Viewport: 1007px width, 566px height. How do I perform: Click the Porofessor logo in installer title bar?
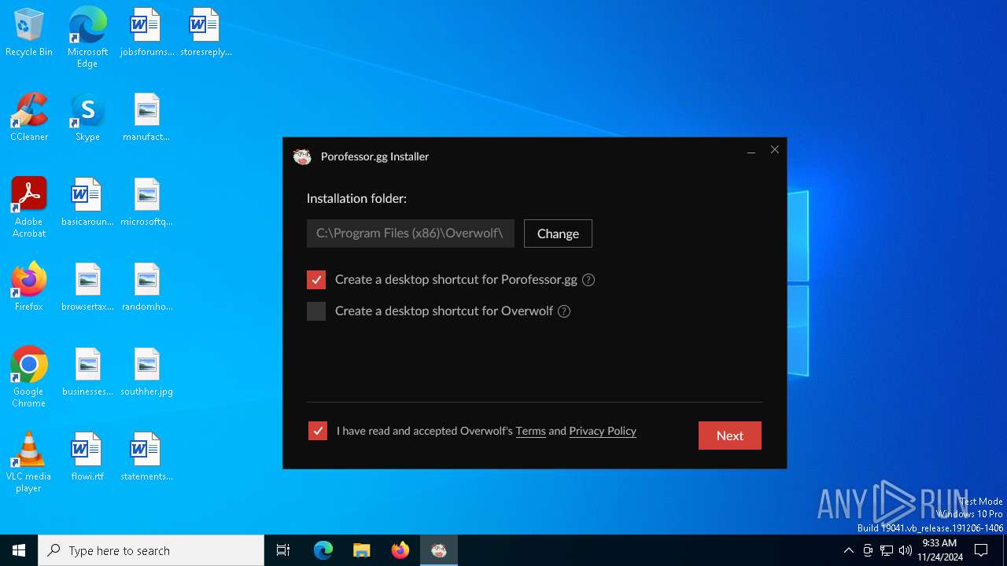click(x=302, y=156)
